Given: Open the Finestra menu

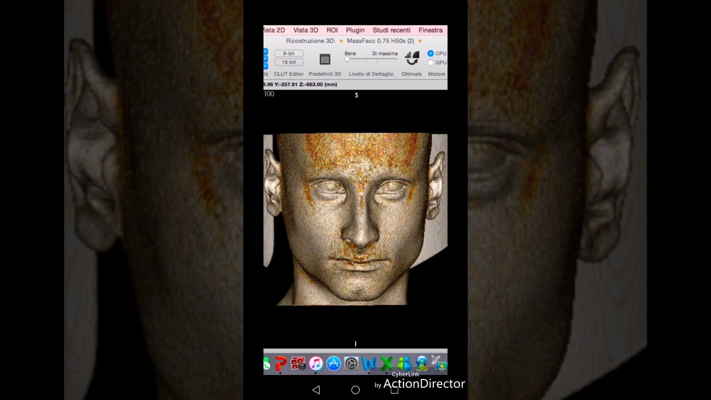Looking at the screenshot, I should (430, 30).
